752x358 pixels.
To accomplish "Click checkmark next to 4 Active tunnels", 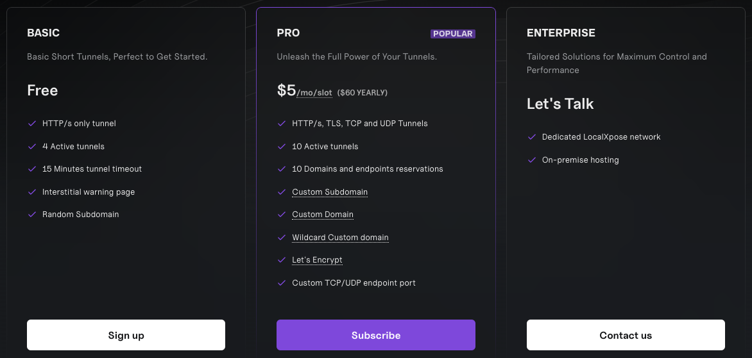I will pos(32,147).
